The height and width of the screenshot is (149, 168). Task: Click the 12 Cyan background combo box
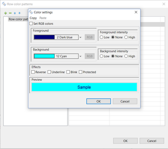pos(56,56)
